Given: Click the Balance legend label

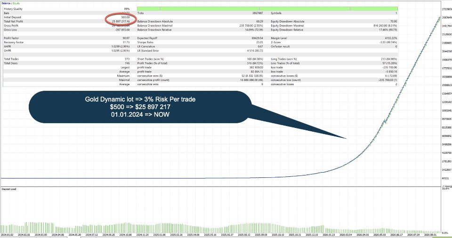Looking at the screenshot, I should click(x=6, y=3).
